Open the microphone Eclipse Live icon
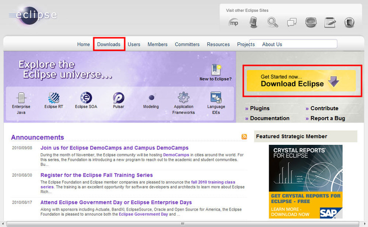Screen dimensions: 368x227 253,22
